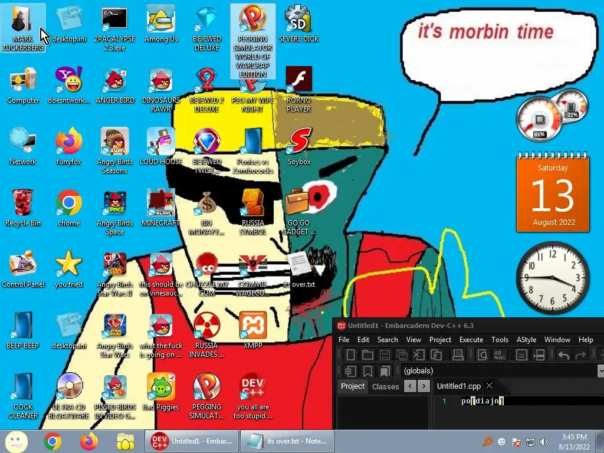Select the ANGER BIRD desktop icon

click(115, 87)
